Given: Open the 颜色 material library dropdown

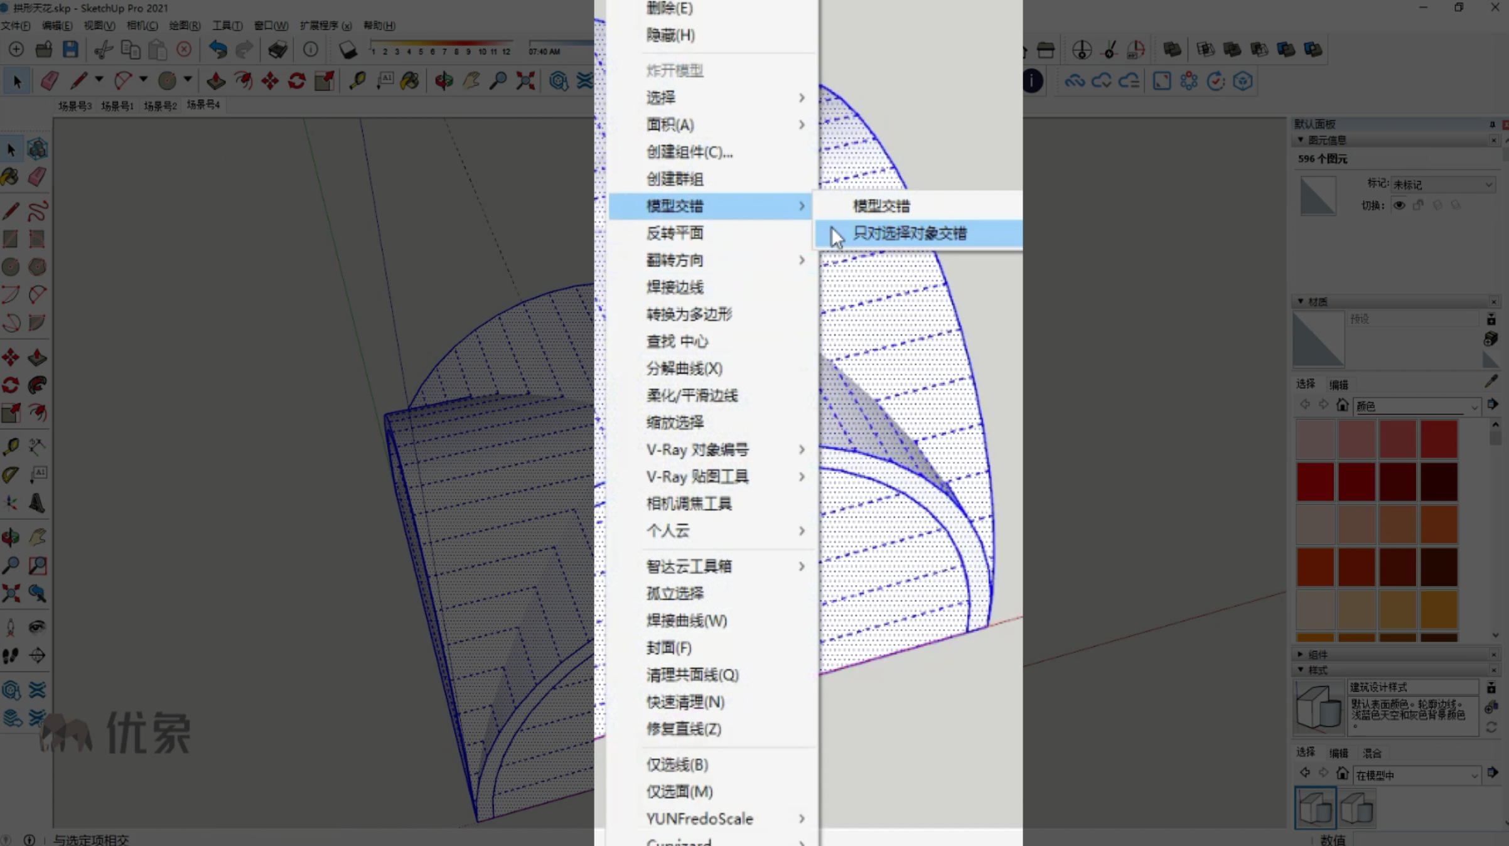Looking at the screenshot, I should pyautogui.click(x=1417, y=406).
